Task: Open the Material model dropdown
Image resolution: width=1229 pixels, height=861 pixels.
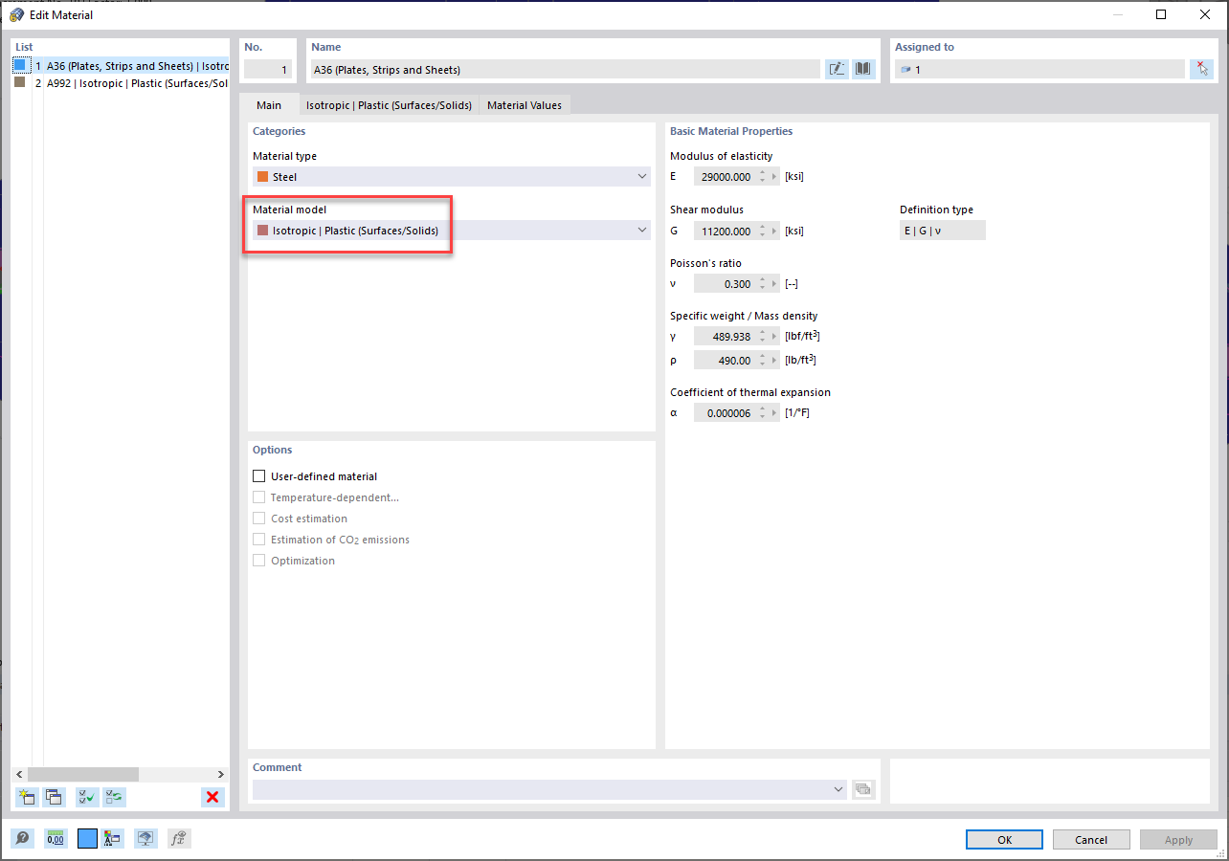Action: [641, 230]
